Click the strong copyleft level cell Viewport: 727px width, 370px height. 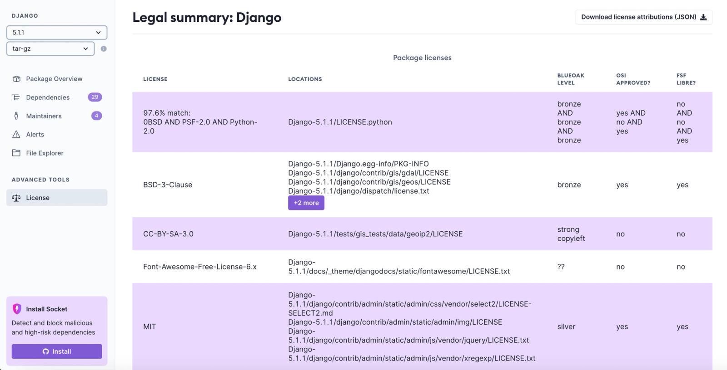(x=571, y=234)
